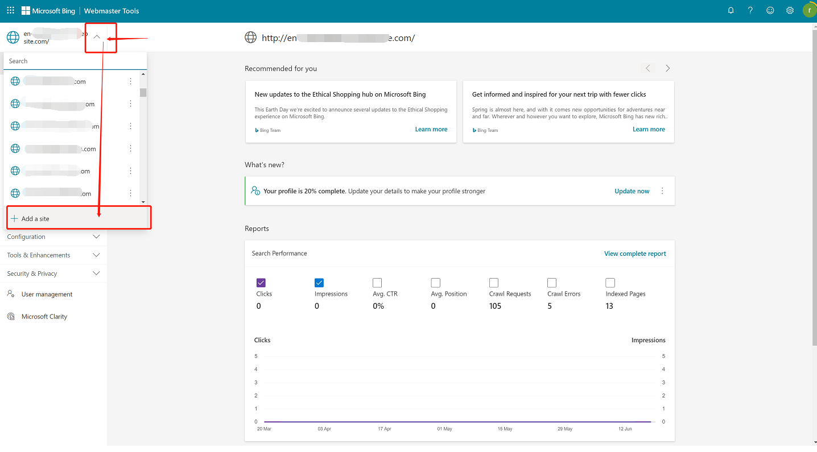The height and width of the screenshot is (452, 817).
Task: Click the help question mark icon
Action: coord(750,11)
